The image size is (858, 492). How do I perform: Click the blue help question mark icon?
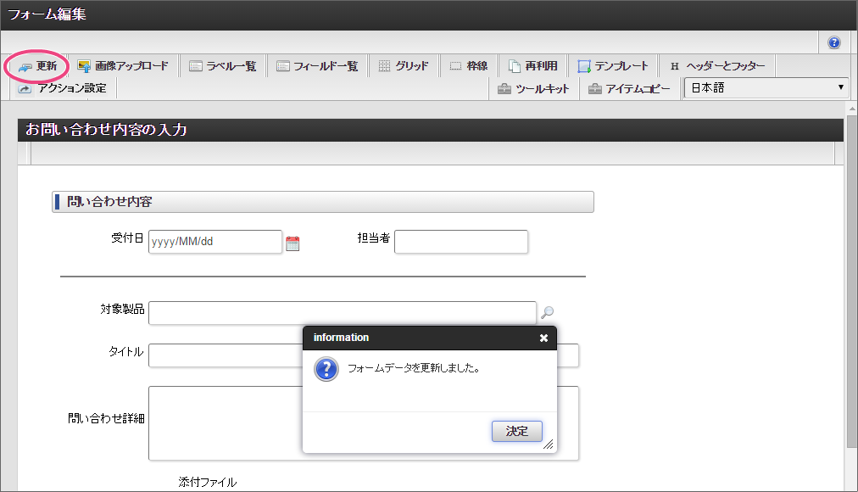(834, 42)
